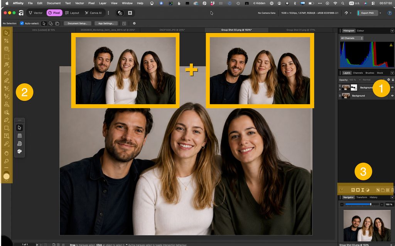Viewport: 395px width, 246px height.
Task: Click the Affinity logo button
Action: coord(21,13)
